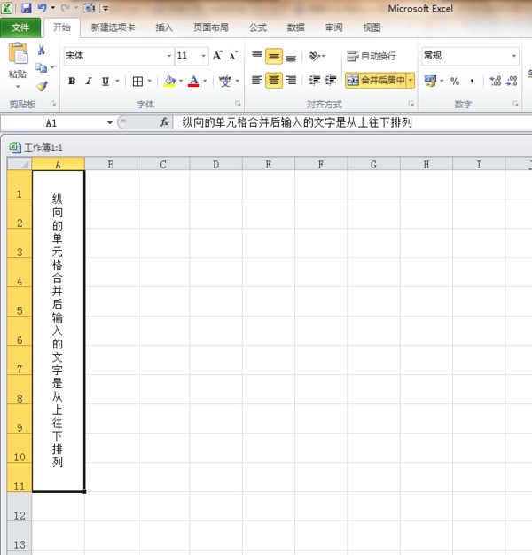532x555 pixels.
Task: Click the Percent Style icon
Action: (455, 81)
